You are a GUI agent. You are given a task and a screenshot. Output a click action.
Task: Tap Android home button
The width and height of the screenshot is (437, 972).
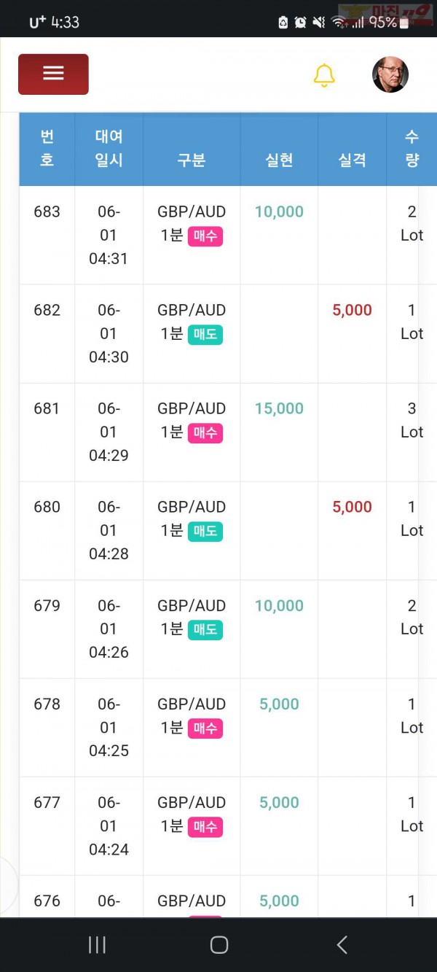tap(219, 945)
